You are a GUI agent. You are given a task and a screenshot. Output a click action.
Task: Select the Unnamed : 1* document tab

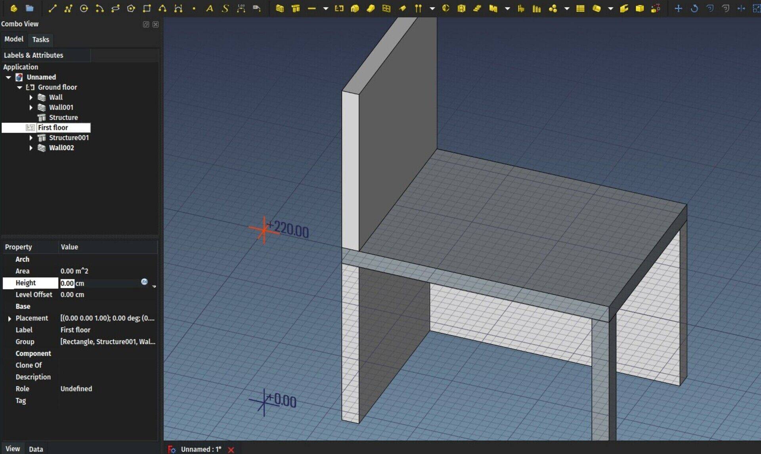coord(201,449)
